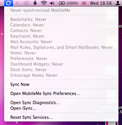Viewport: 122px width, 125px height.
Task: Click the (100%) battery percentage text
Action: (x=72, y=3)
